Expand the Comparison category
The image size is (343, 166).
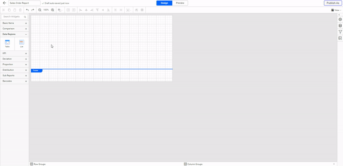point(14,29)
